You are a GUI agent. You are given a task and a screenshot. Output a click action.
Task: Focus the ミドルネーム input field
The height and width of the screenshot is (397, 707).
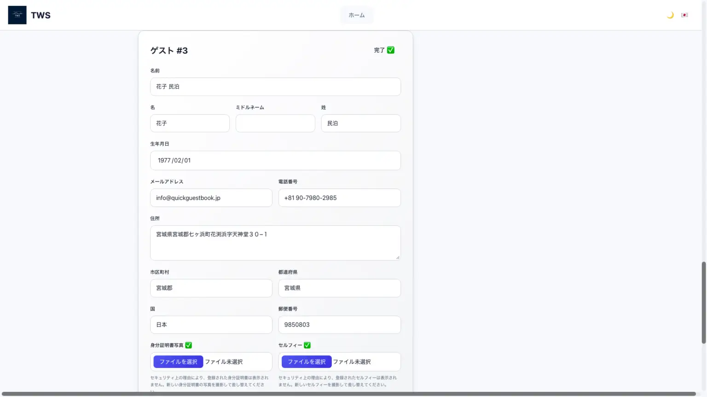pos(275,123)
